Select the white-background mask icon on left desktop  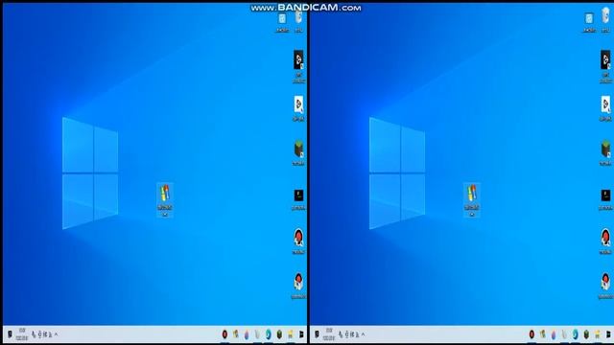(298, 104)
